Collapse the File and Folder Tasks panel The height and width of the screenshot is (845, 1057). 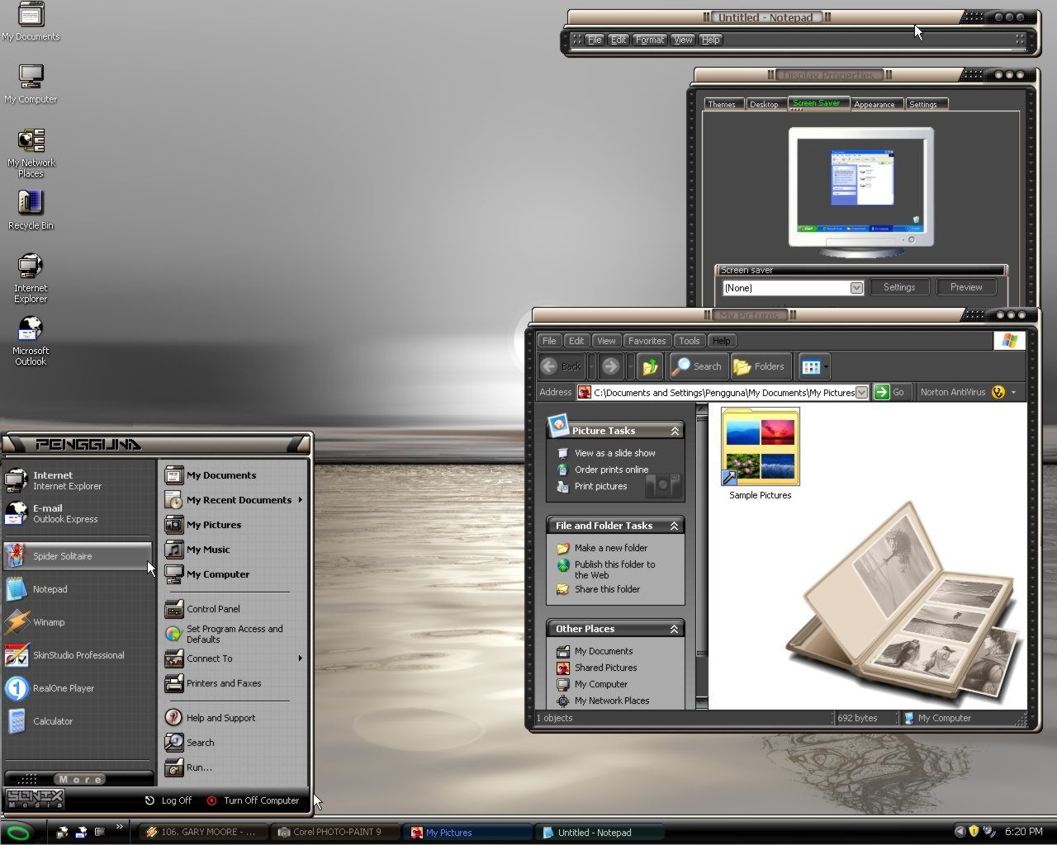[675, 526]
